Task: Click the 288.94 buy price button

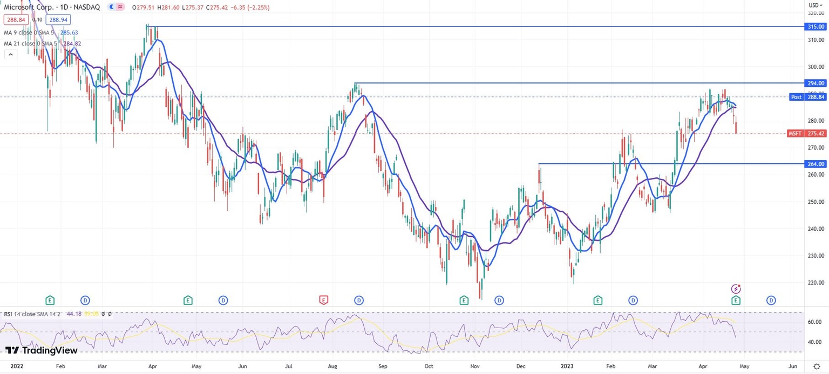Action: tap(58, 20)
